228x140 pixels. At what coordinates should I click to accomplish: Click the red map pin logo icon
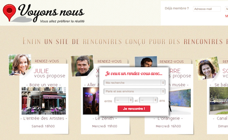tap(9, 13)
